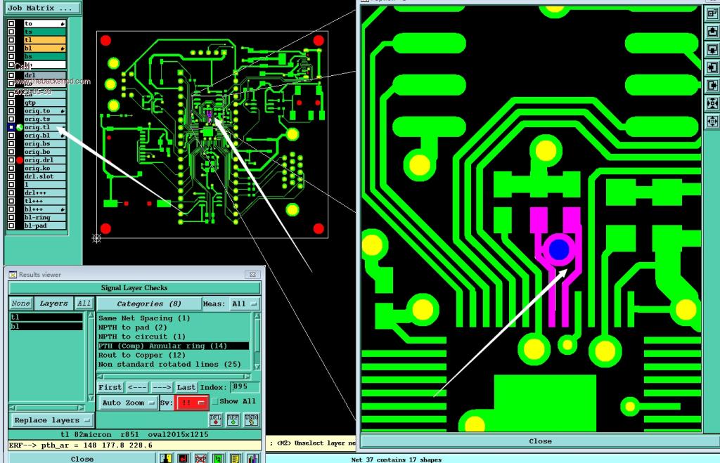Image resolution: width=720 pixels, height=463 pixels.
Task: Click the REP icon in Results viewer
Action: [234, 419]
